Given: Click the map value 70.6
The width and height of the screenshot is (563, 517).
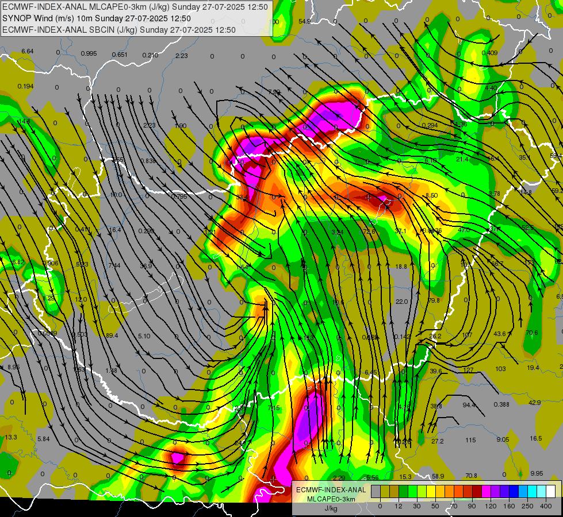Looking at the screenshot, I should coord(532,333).
